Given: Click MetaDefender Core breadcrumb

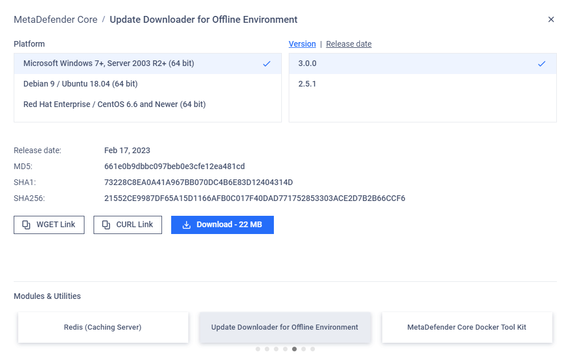Looking at the screenshot, I should [x=55, y=19].
